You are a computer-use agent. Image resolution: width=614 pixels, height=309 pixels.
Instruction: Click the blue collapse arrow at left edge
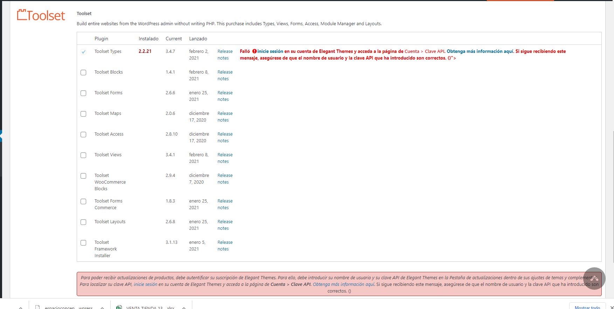tap(1, 136)
